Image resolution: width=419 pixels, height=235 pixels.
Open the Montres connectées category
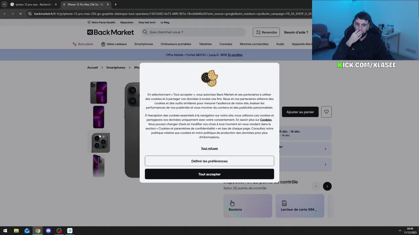[254, 44]
